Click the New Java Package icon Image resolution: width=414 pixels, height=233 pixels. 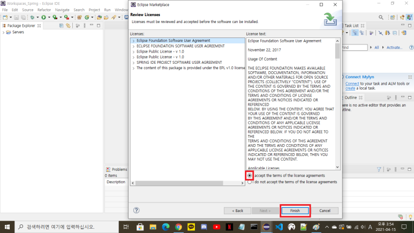79,18
